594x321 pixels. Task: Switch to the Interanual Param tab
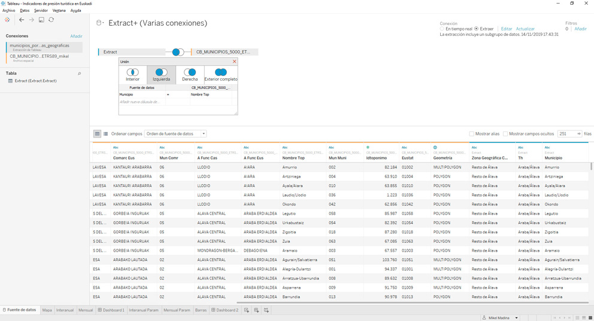click(144, 310)
